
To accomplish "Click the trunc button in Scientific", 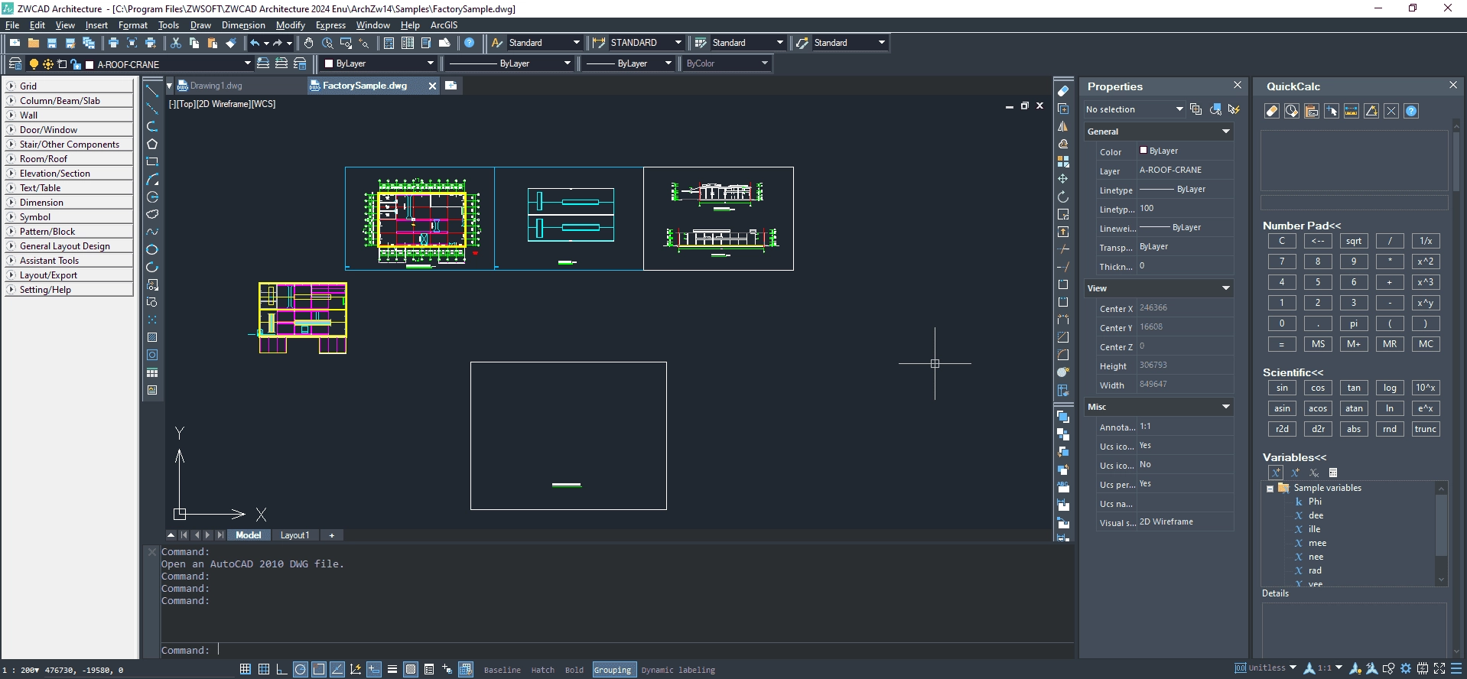I will pos(1426,429).
